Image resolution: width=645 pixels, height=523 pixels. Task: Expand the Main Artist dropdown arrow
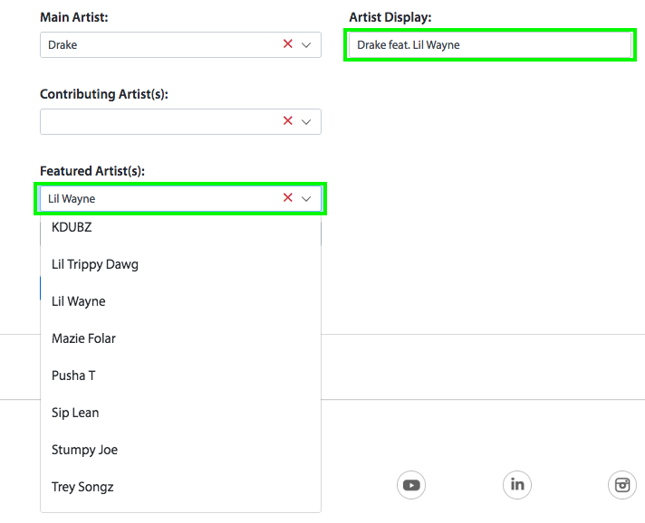[x=306, y=44]
